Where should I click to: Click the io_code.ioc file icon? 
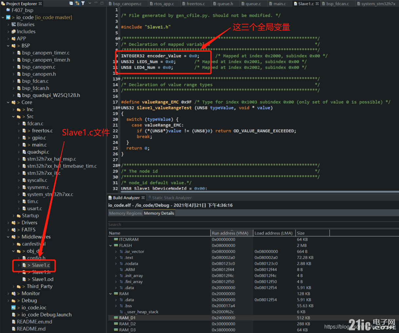pos(13,307)
